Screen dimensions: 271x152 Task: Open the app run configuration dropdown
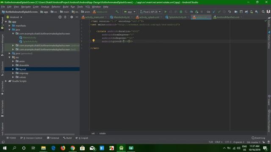(x=130, y=12)
